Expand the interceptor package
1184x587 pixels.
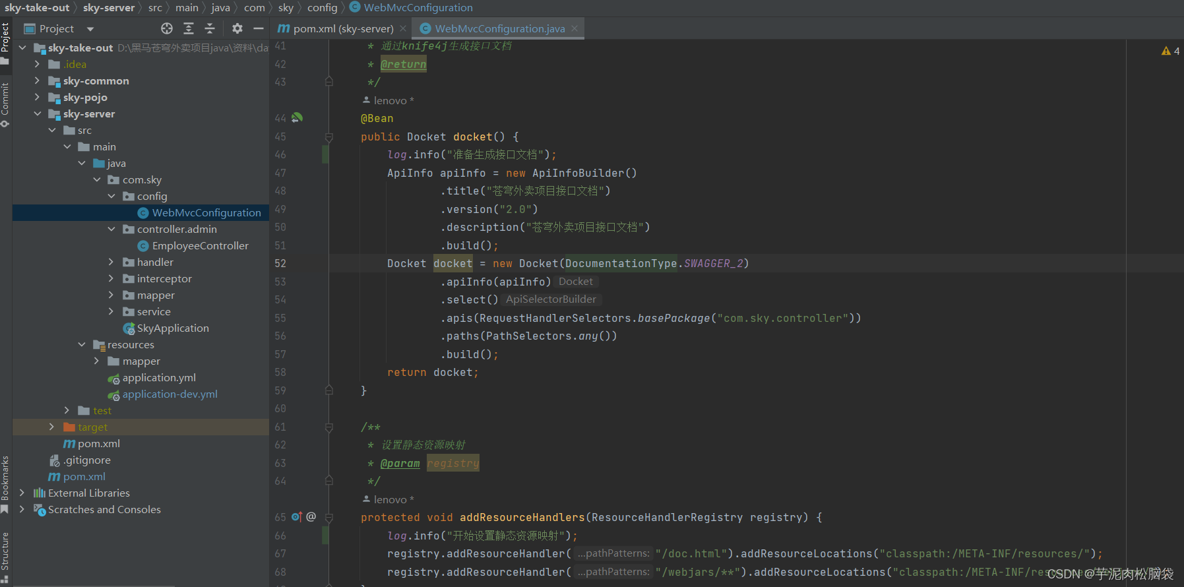pos(111,278)
